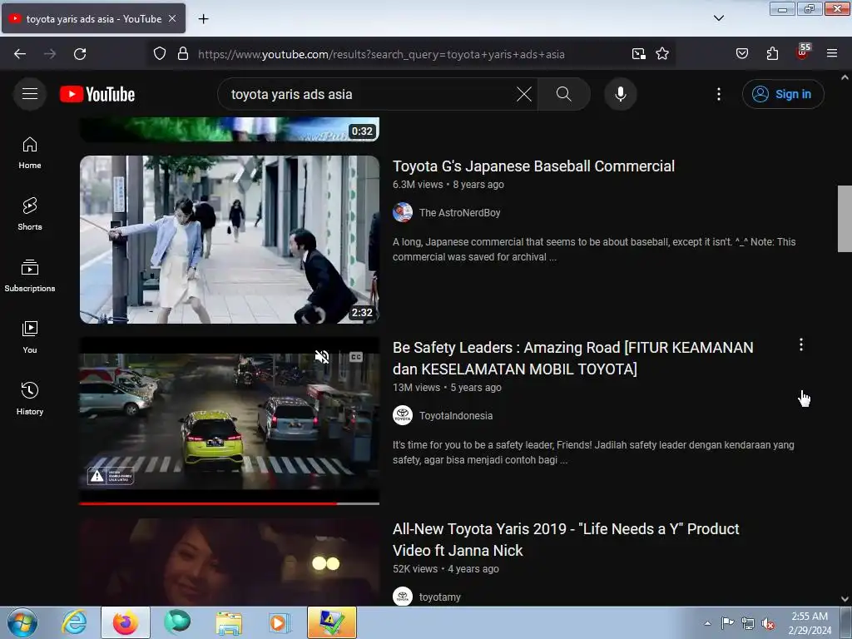
Task: Open History in the sidebar
Action: 30,399
